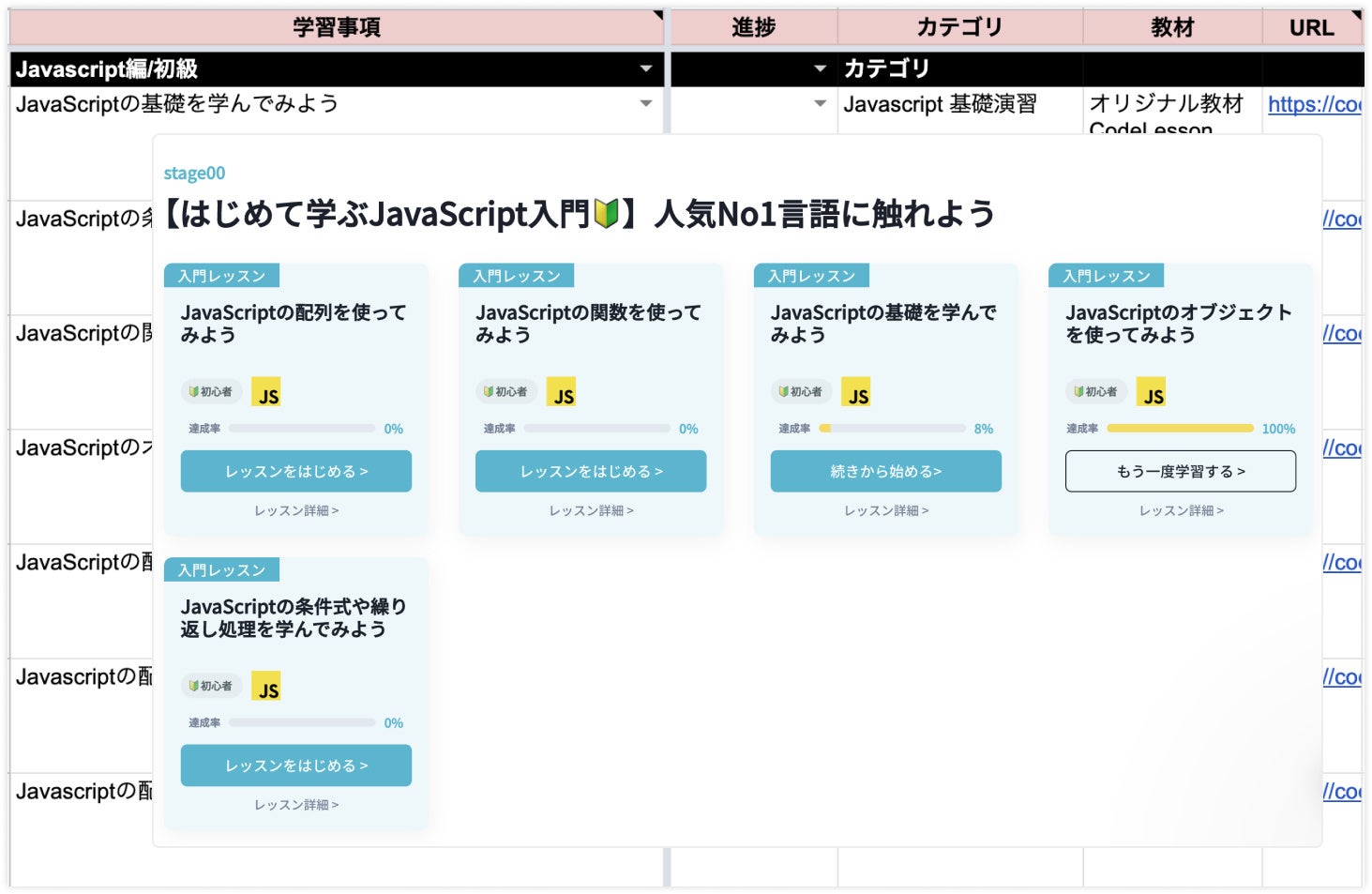1372x894 pixels.
Task: Click the 0% progress bar on 配列 card
Action: click(x=302, y=429)
